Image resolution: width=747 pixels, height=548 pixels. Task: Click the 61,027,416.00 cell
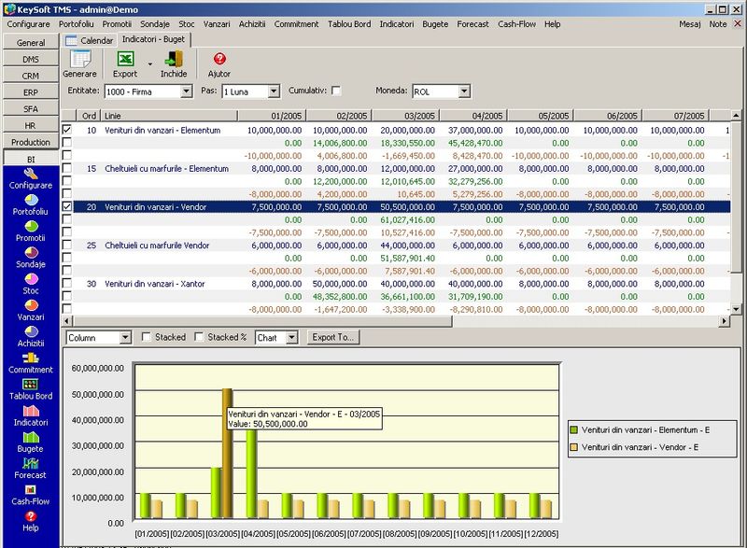click(407, 220)
